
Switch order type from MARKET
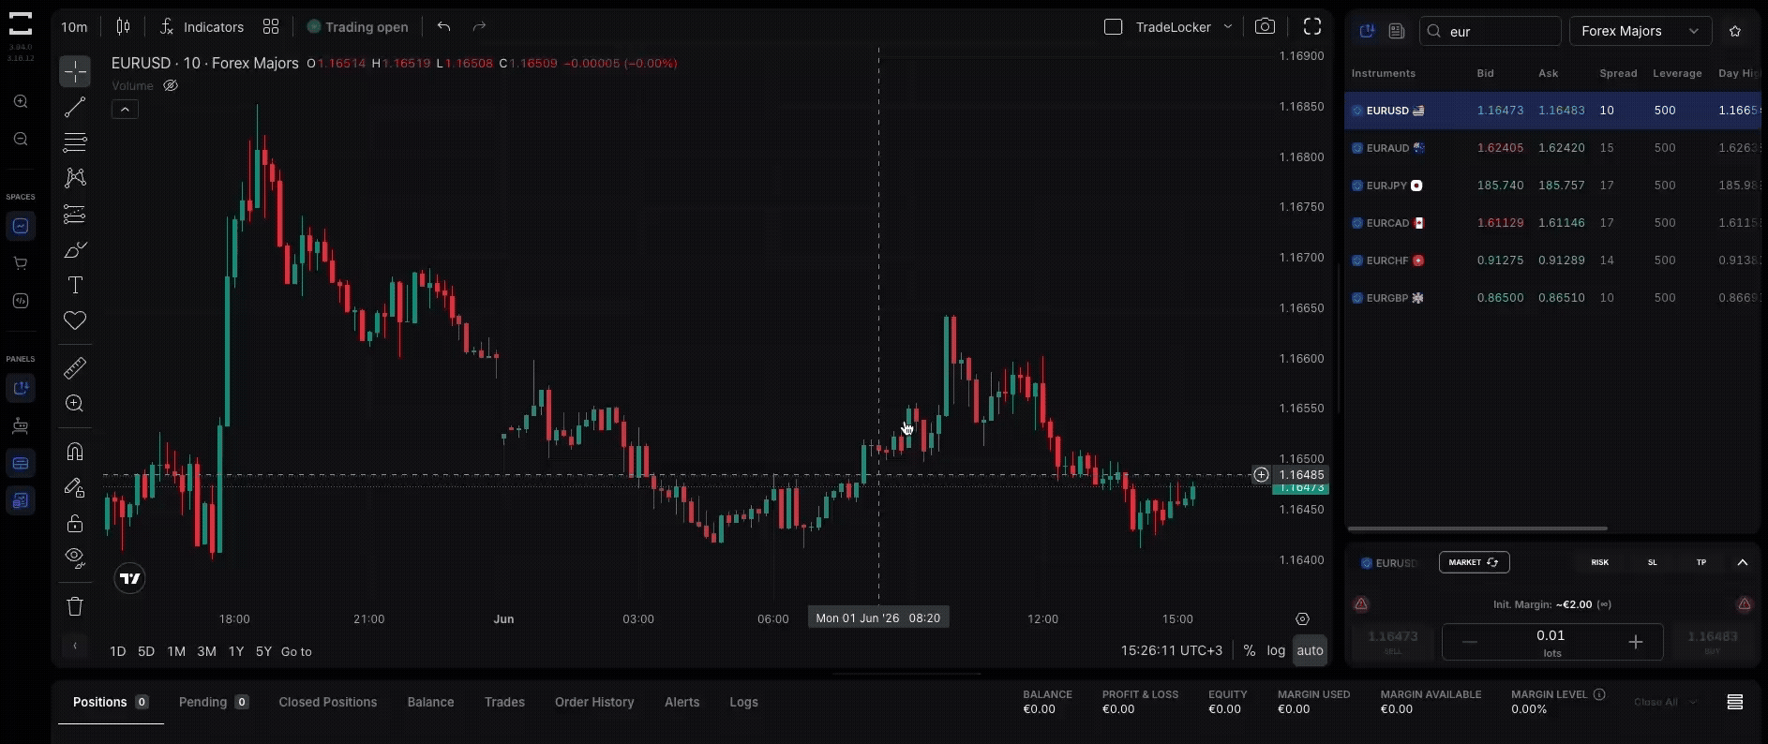point(1474,562)
